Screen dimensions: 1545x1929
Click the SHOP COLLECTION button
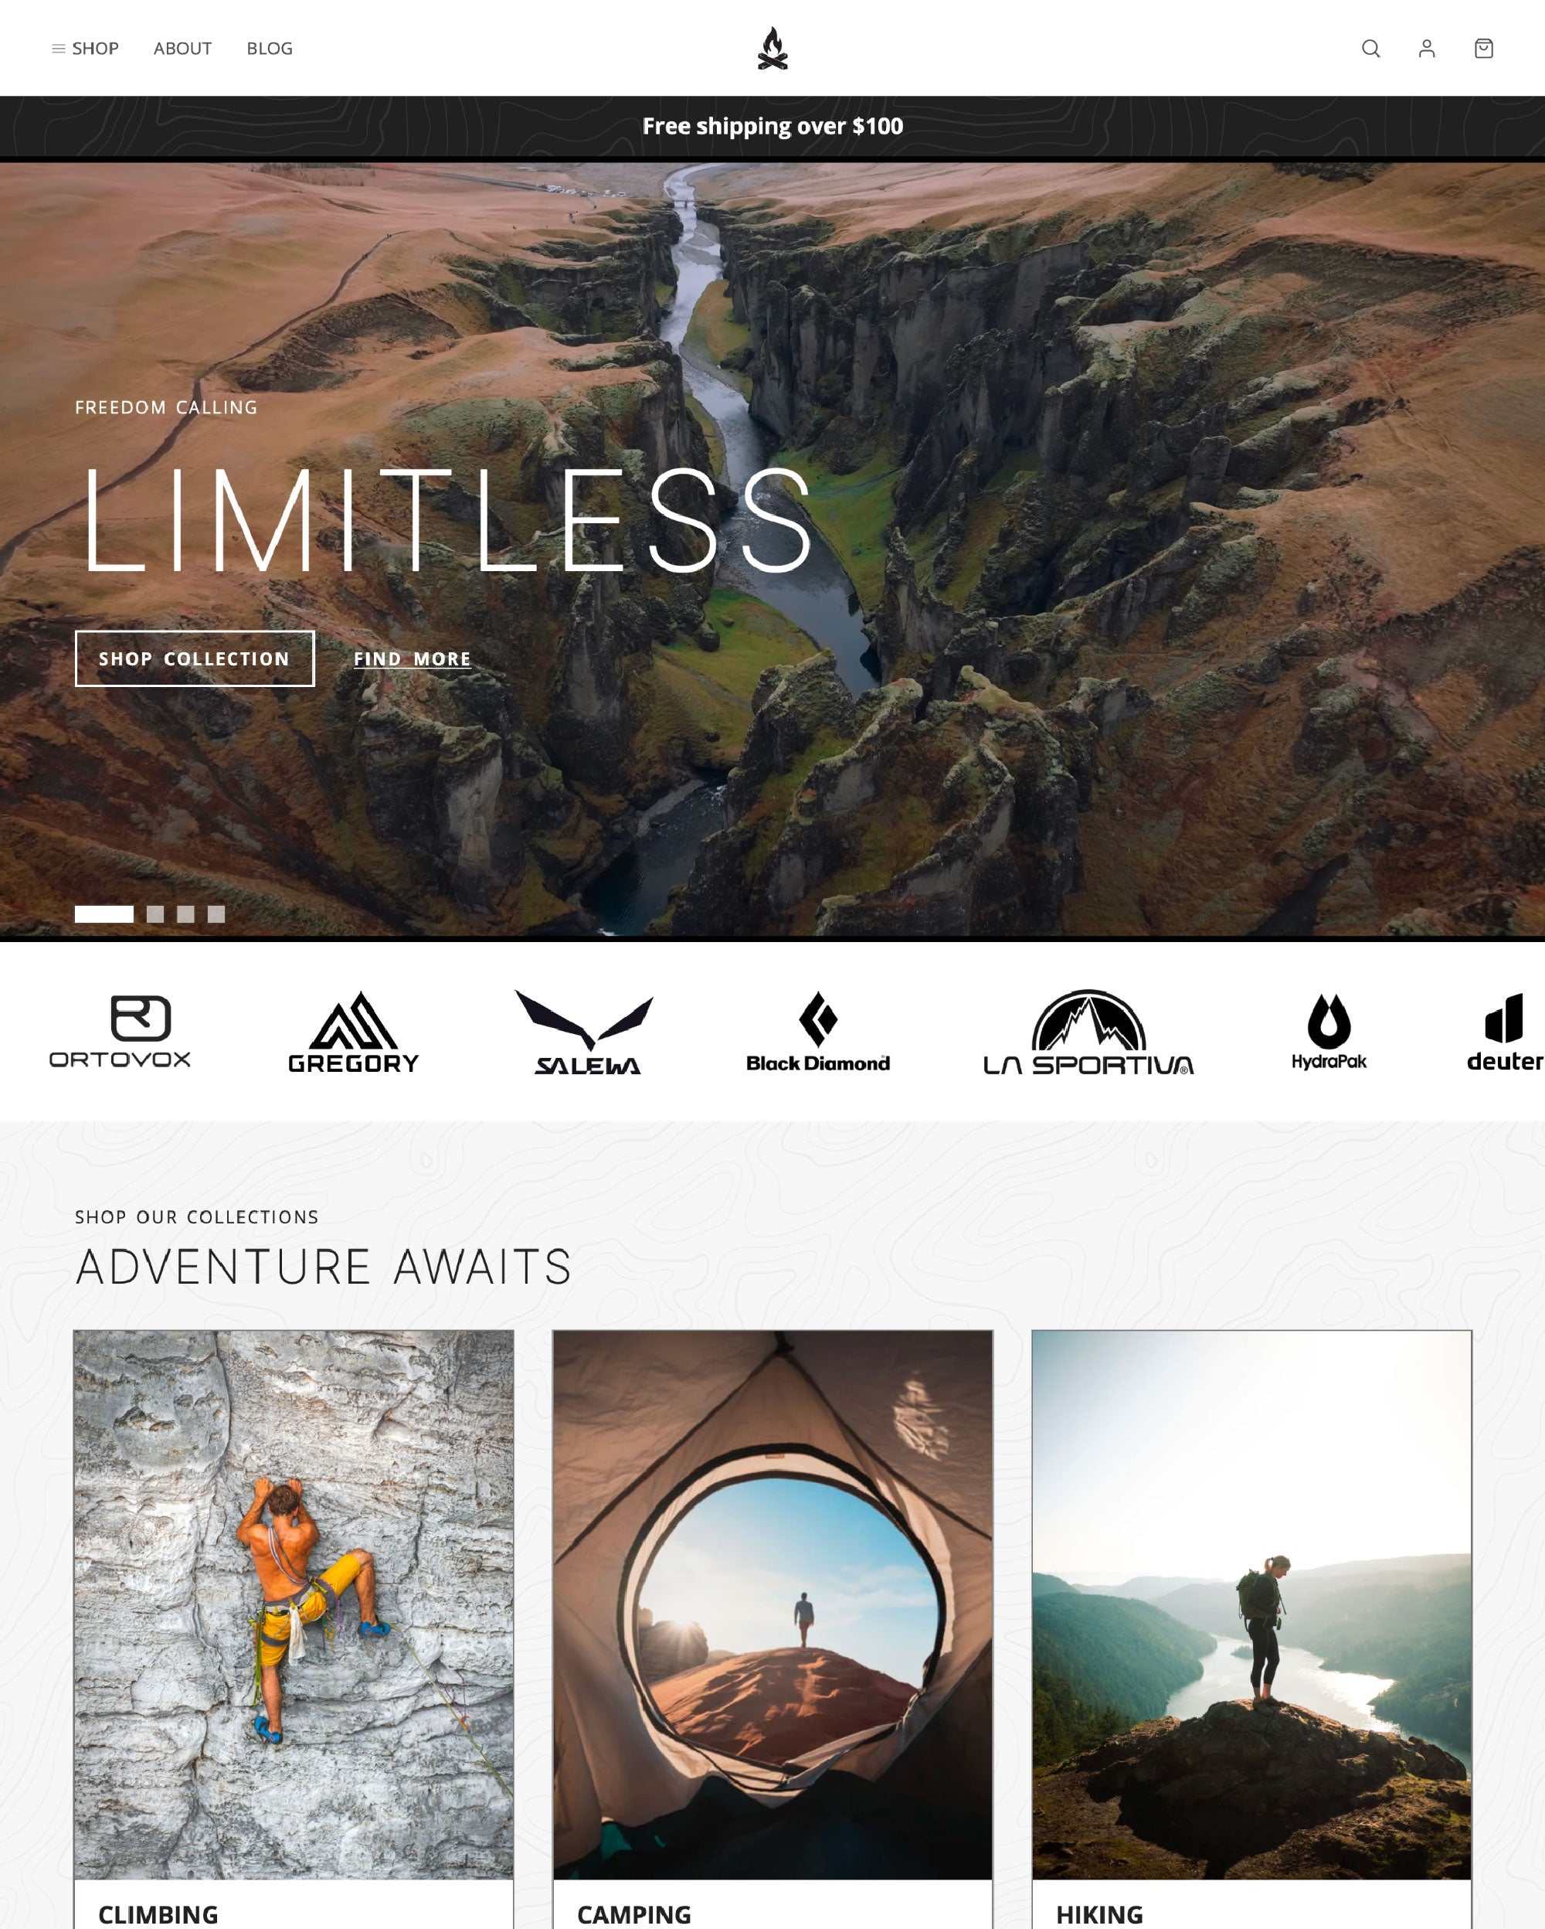tap(195, 659)
